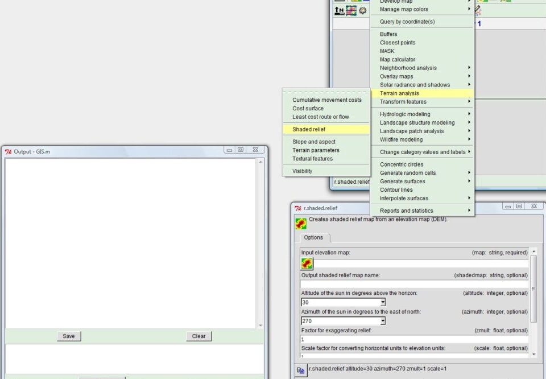
Task: Click the copy command icon at dialog bottom
Action: (301, 370)
